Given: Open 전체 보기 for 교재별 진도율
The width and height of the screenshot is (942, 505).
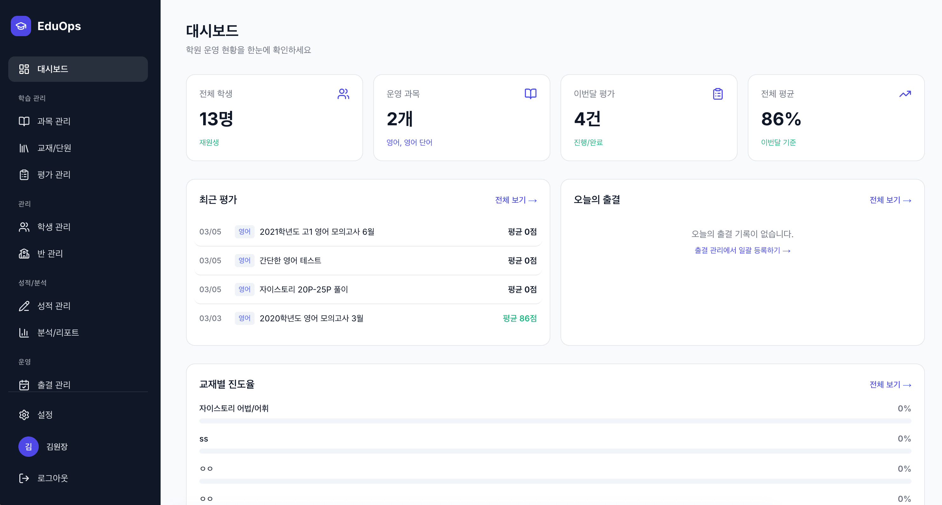Looking at the screenshot, I should [890, 384].
